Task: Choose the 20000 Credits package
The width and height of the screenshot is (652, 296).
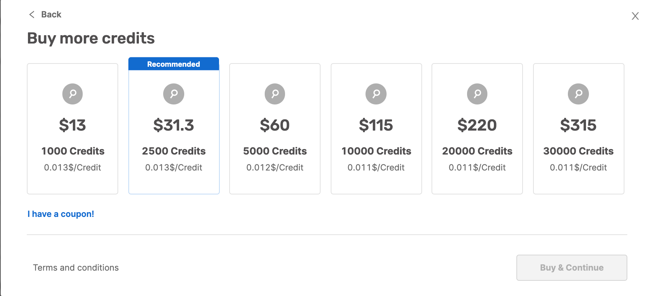Action: (477, 129)
